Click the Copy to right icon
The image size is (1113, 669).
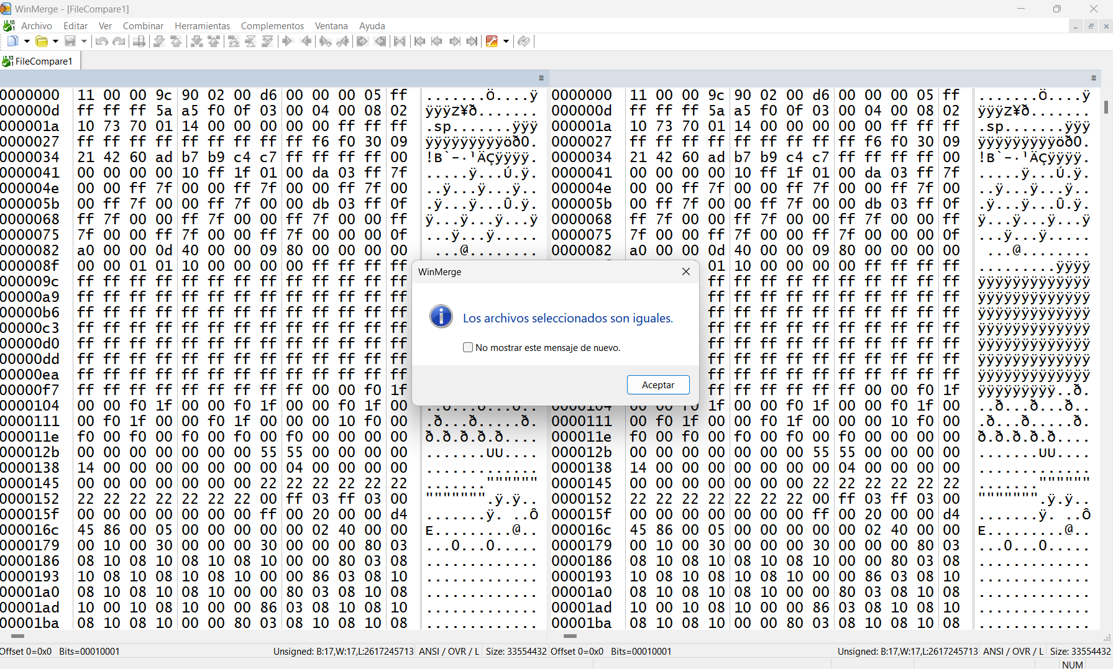tap(287, 41)
